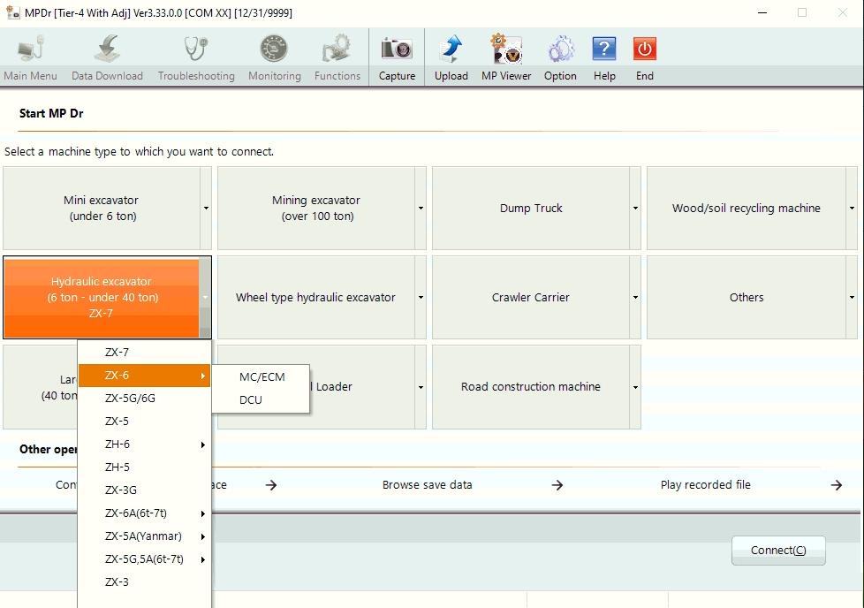Open the Option gear settings
864x608 pixels.
coord(560,58)
